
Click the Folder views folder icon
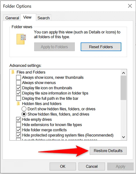[21, 39]
